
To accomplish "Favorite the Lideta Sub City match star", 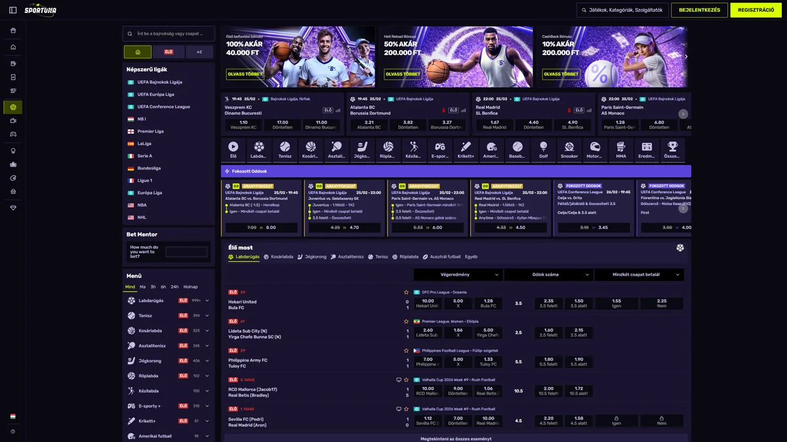I will pyautogui.click(x=407, y=322).
